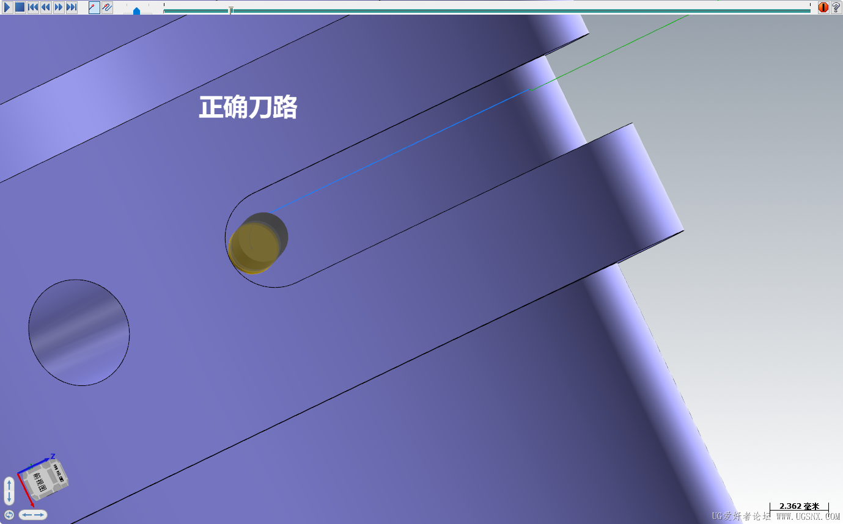Open the red alert warning icon
Image resolution: width=843 pixels, height=524 pixels.
823,7
